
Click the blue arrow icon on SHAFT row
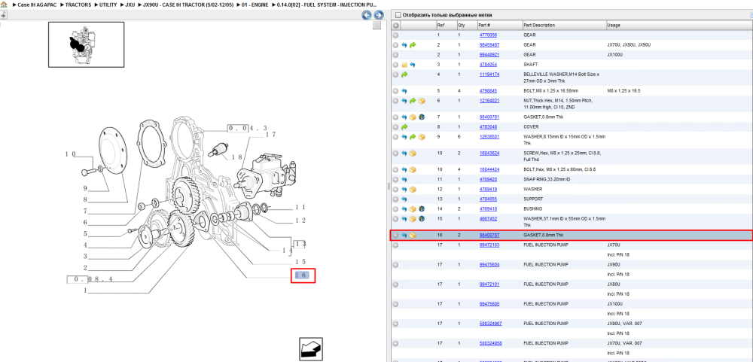[413, 64]
